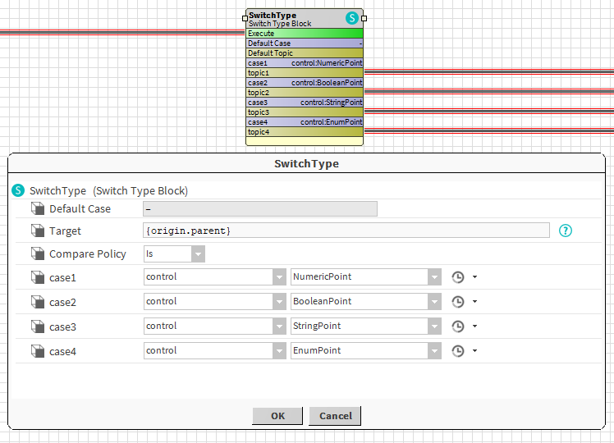Click the teal S icon on SwitchType block

(x=352, y=18)
